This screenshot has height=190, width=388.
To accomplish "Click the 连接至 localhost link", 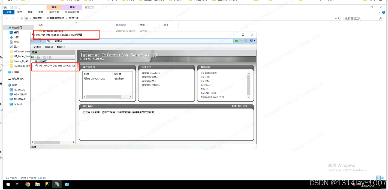I will click(151, 73).
